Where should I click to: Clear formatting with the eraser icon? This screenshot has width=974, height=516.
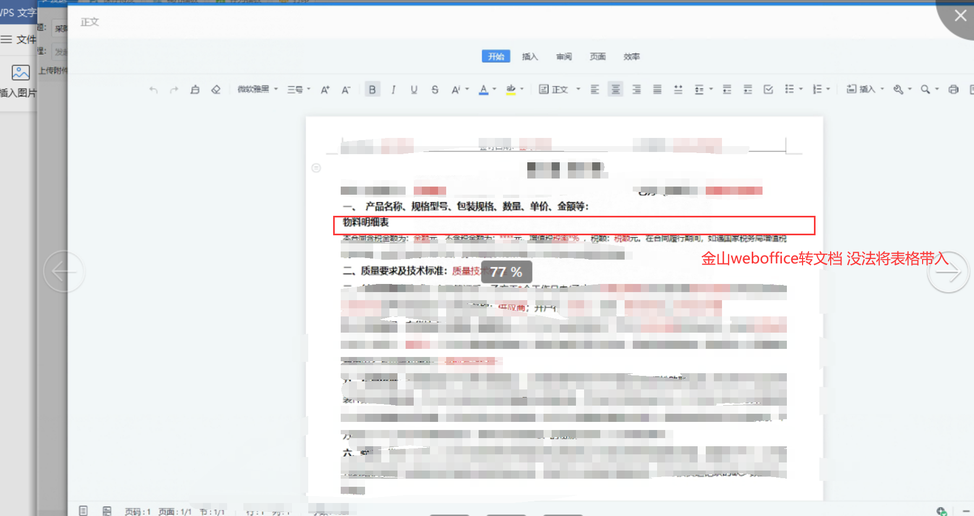[x=216, y=90]
